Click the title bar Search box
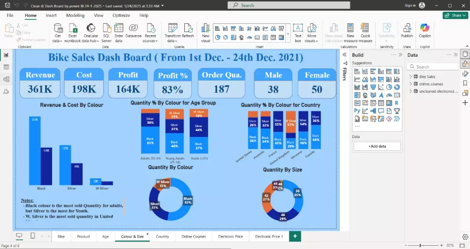This screenshot has width=470, height=249. pyautogui.click(x=289, y=5)
